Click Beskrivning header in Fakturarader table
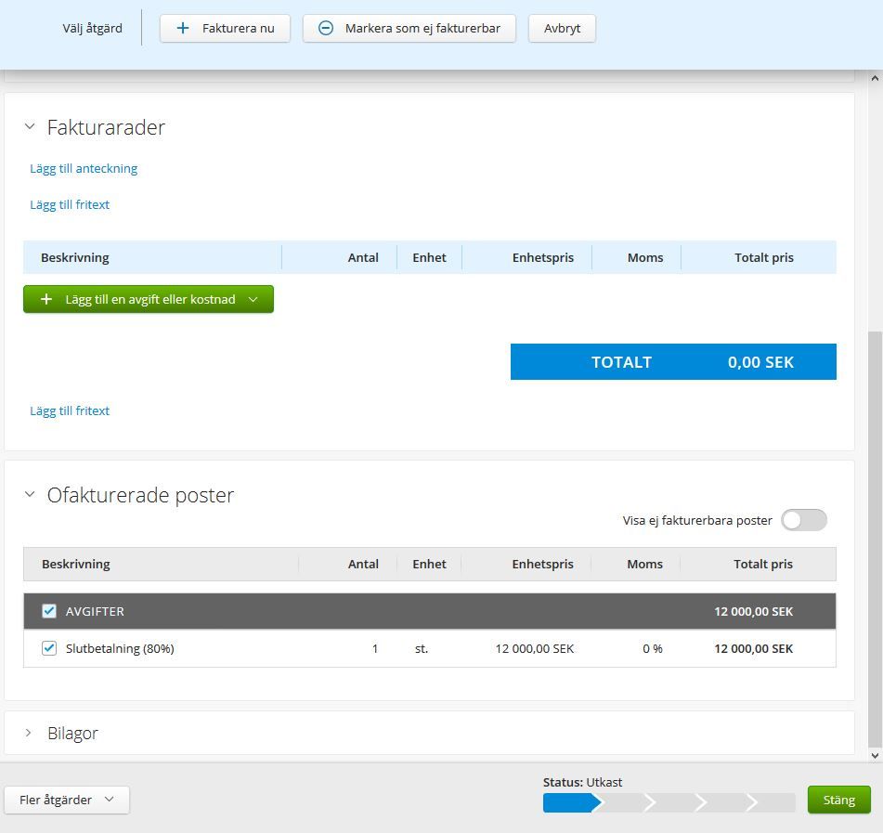Screen dimensions: 883x833 pos(75,257)
